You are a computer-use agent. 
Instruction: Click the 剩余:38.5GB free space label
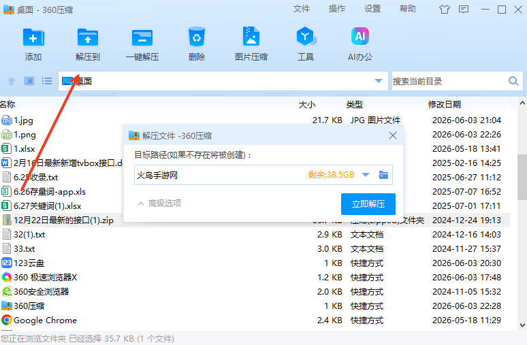331,175
